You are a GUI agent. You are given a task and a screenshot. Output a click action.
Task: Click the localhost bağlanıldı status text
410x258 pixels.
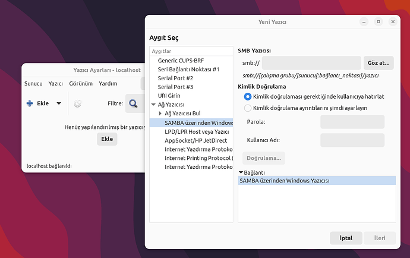[x=49, y=166]
